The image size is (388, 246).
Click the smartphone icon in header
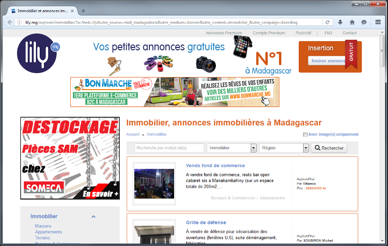coord(242,46)
